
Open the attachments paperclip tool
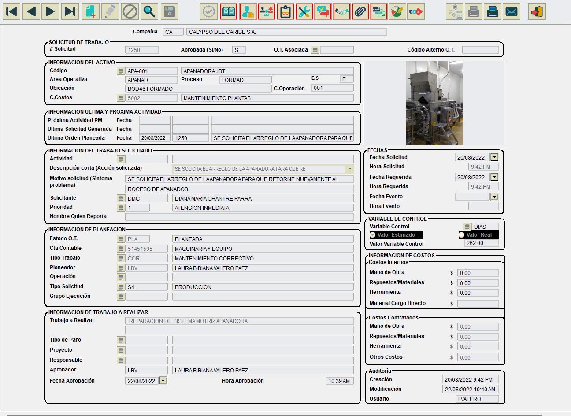pos(360,11)
